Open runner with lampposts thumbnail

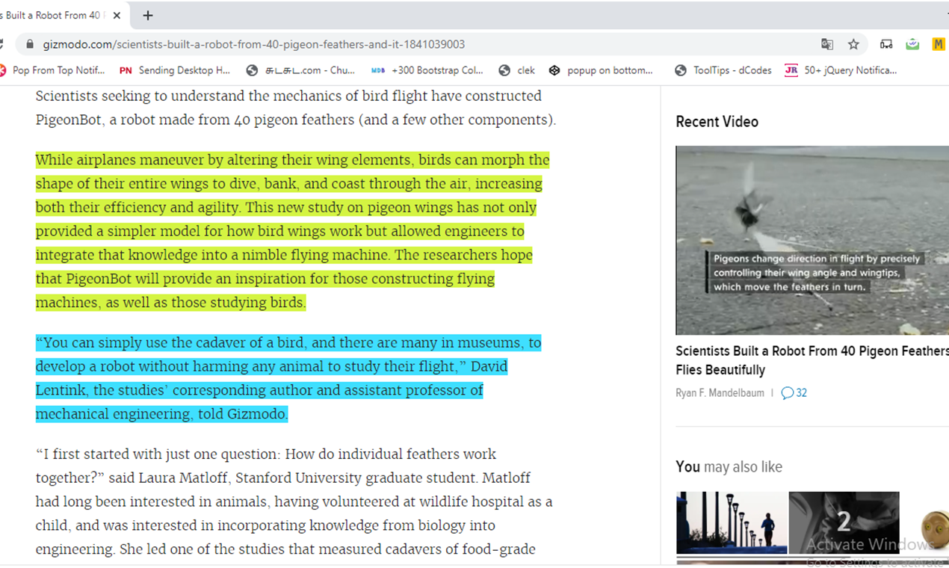[732, 522]
